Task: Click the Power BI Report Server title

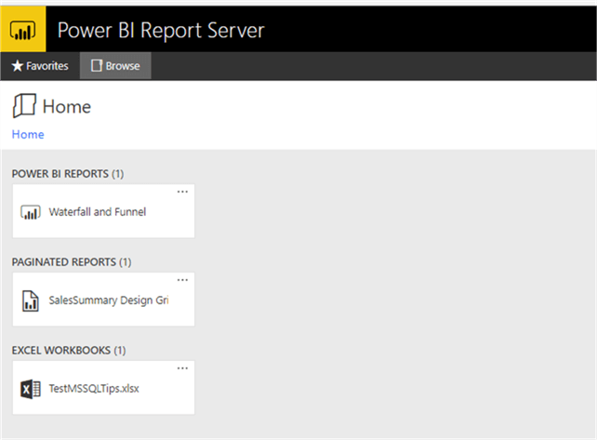Action: [161, 31]
